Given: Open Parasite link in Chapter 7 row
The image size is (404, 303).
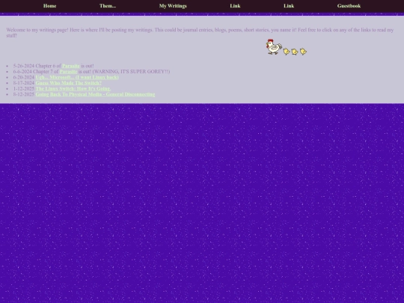Looking at the screenshot, I should 68,72.
